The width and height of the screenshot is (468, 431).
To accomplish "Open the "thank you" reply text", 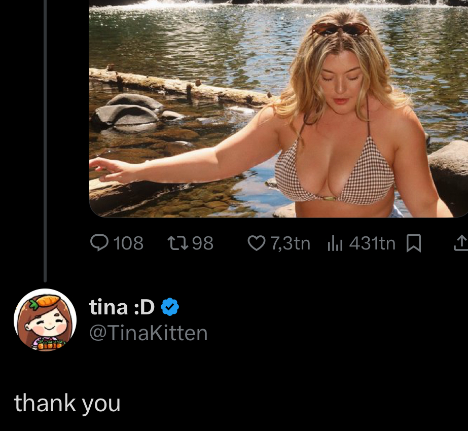I will (67, 404).
